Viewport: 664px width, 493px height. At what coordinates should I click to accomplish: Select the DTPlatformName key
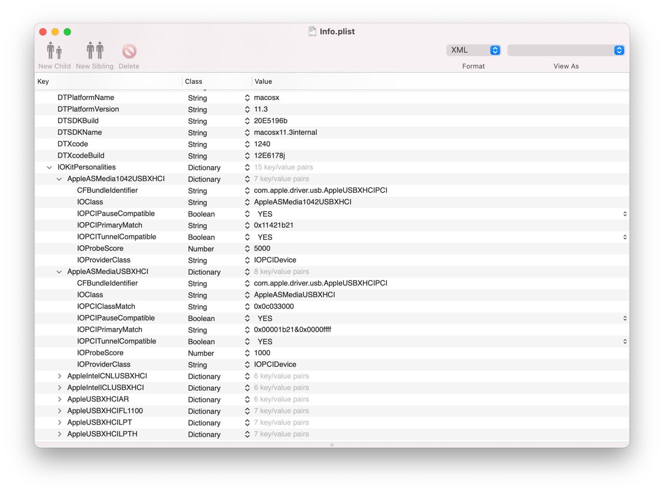86,97
